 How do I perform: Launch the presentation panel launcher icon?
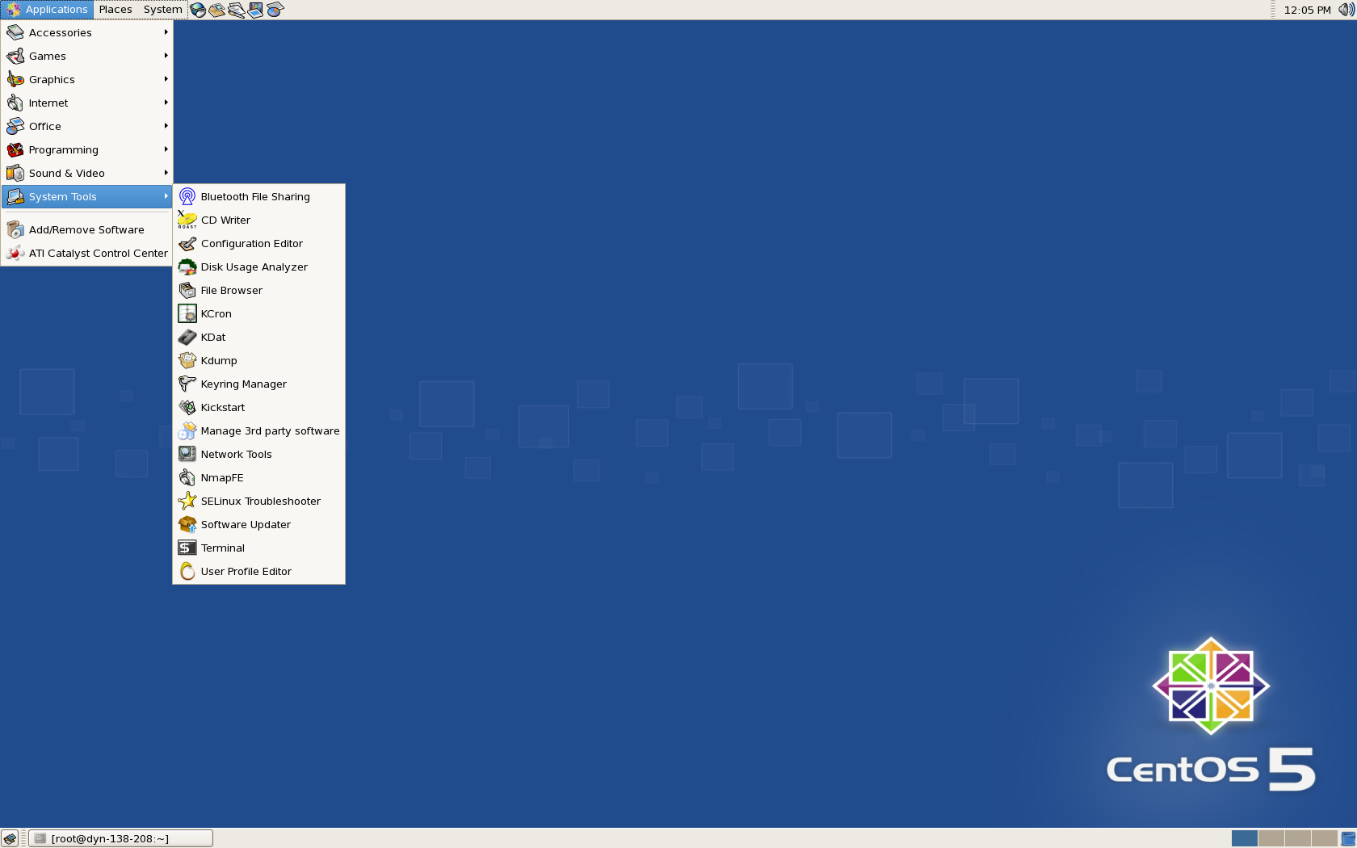point(255,10)
